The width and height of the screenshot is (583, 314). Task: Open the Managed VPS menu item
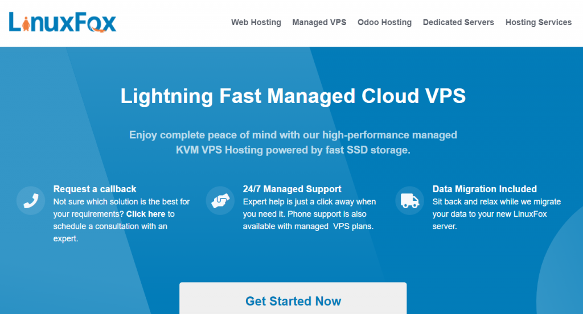[319, 22]
